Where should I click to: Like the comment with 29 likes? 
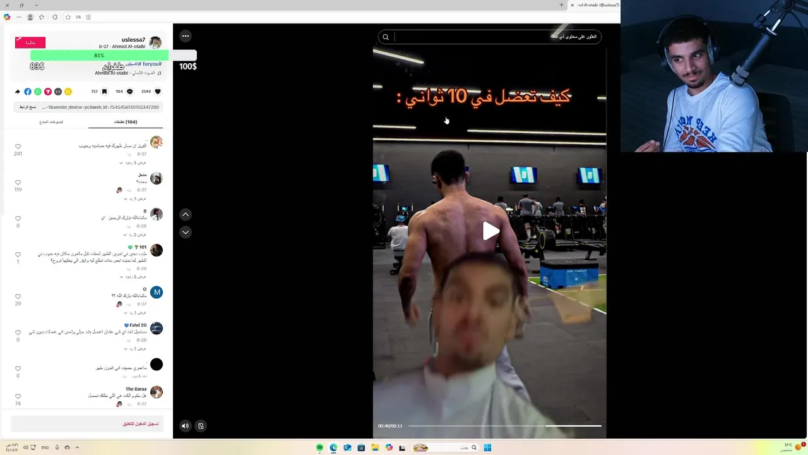(18, 296)
